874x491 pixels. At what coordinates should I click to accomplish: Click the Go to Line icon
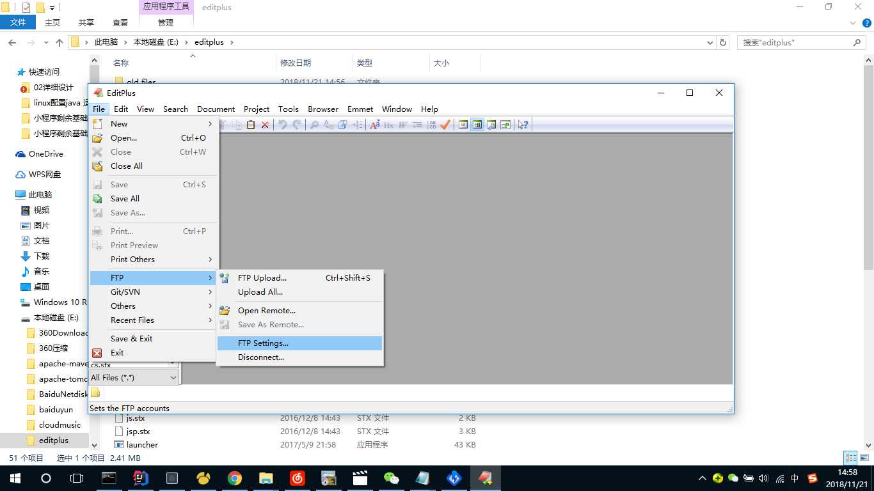pyautogui.click(x=357, y=125)
